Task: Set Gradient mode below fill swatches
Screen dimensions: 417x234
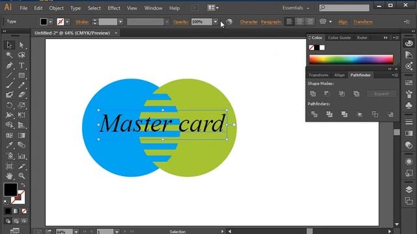Action: pos(16,211)
